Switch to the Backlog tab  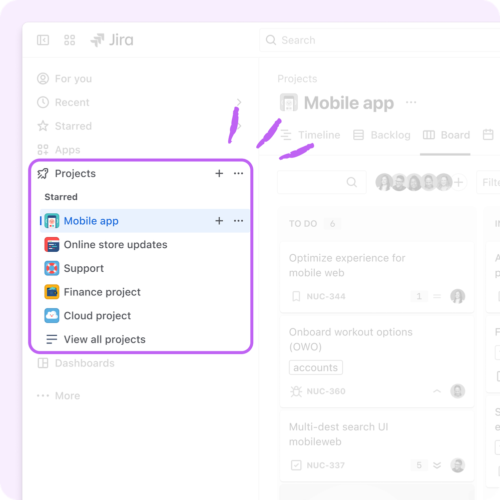coord(382,135)
